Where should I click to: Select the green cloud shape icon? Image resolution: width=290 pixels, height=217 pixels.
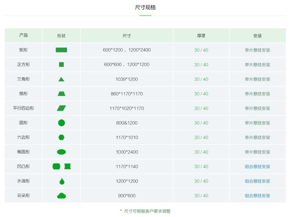[x=61, y=196]
